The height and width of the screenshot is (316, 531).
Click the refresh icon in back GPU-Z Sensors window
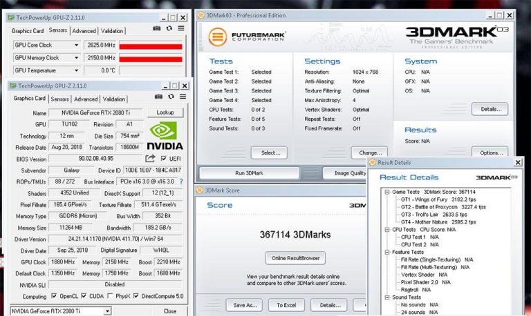pos(169,28)
